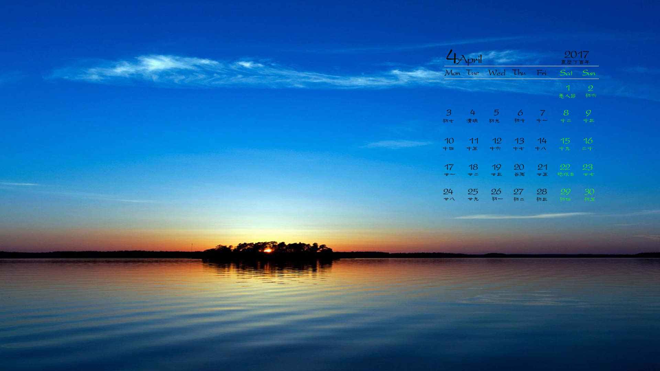Select calendar date 24
Image resolution: width=660 pixels, height=371 pixels.
(x=449, y=195)
